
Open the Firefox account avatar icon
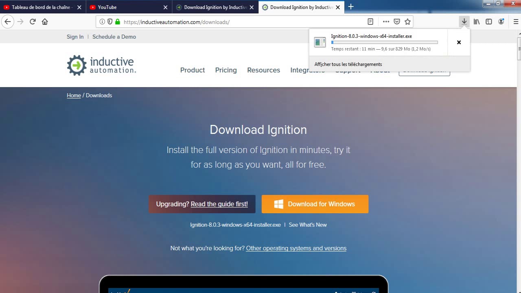point(501,22)
